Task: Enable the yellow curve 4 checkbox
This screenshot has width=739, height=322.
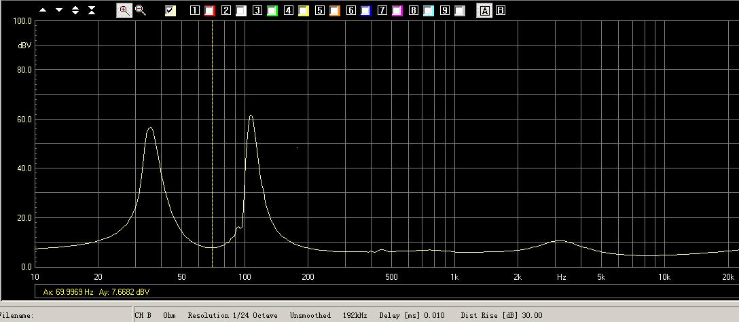Action: [303, 11]
